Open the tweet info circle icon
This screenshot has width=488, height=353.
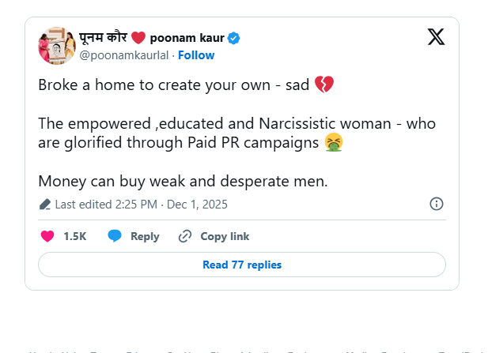pyautogui.click(x=436, y=204)
